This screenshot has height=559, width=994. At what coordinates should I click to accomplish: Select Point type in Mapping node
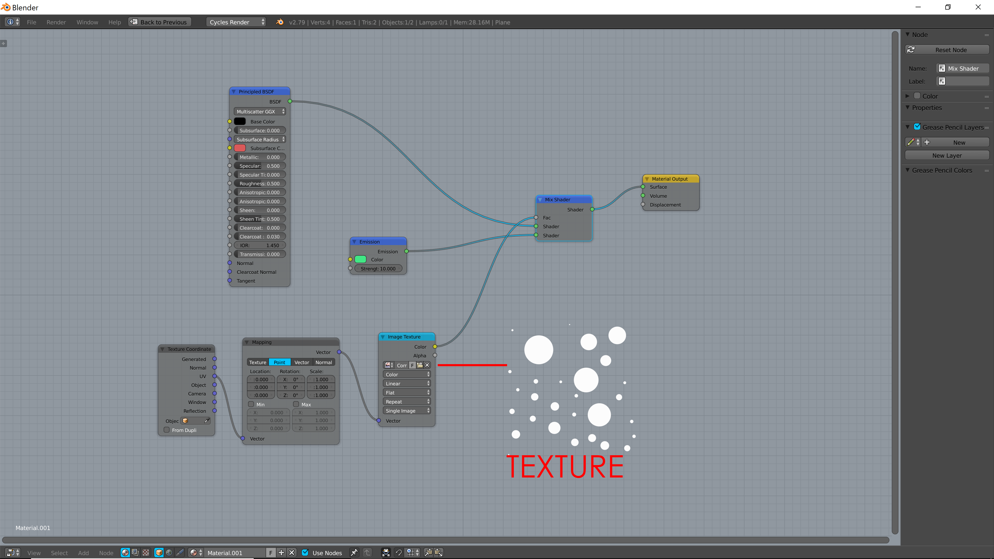pyautogui.click(x=279, y=362)
